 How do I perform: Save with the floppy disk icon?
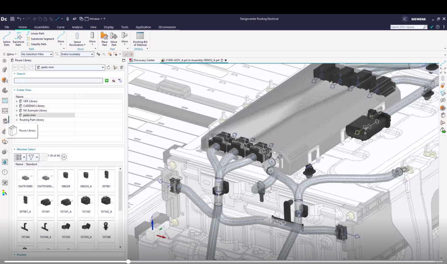(12, 19)
